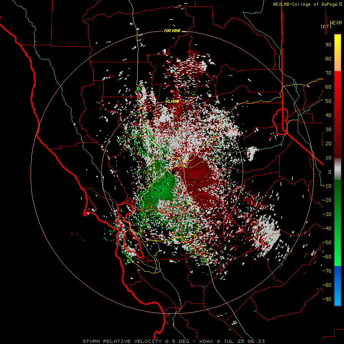Select the -10 knot scale value
This screenshot has height=344, width=344.
(327, 186)
